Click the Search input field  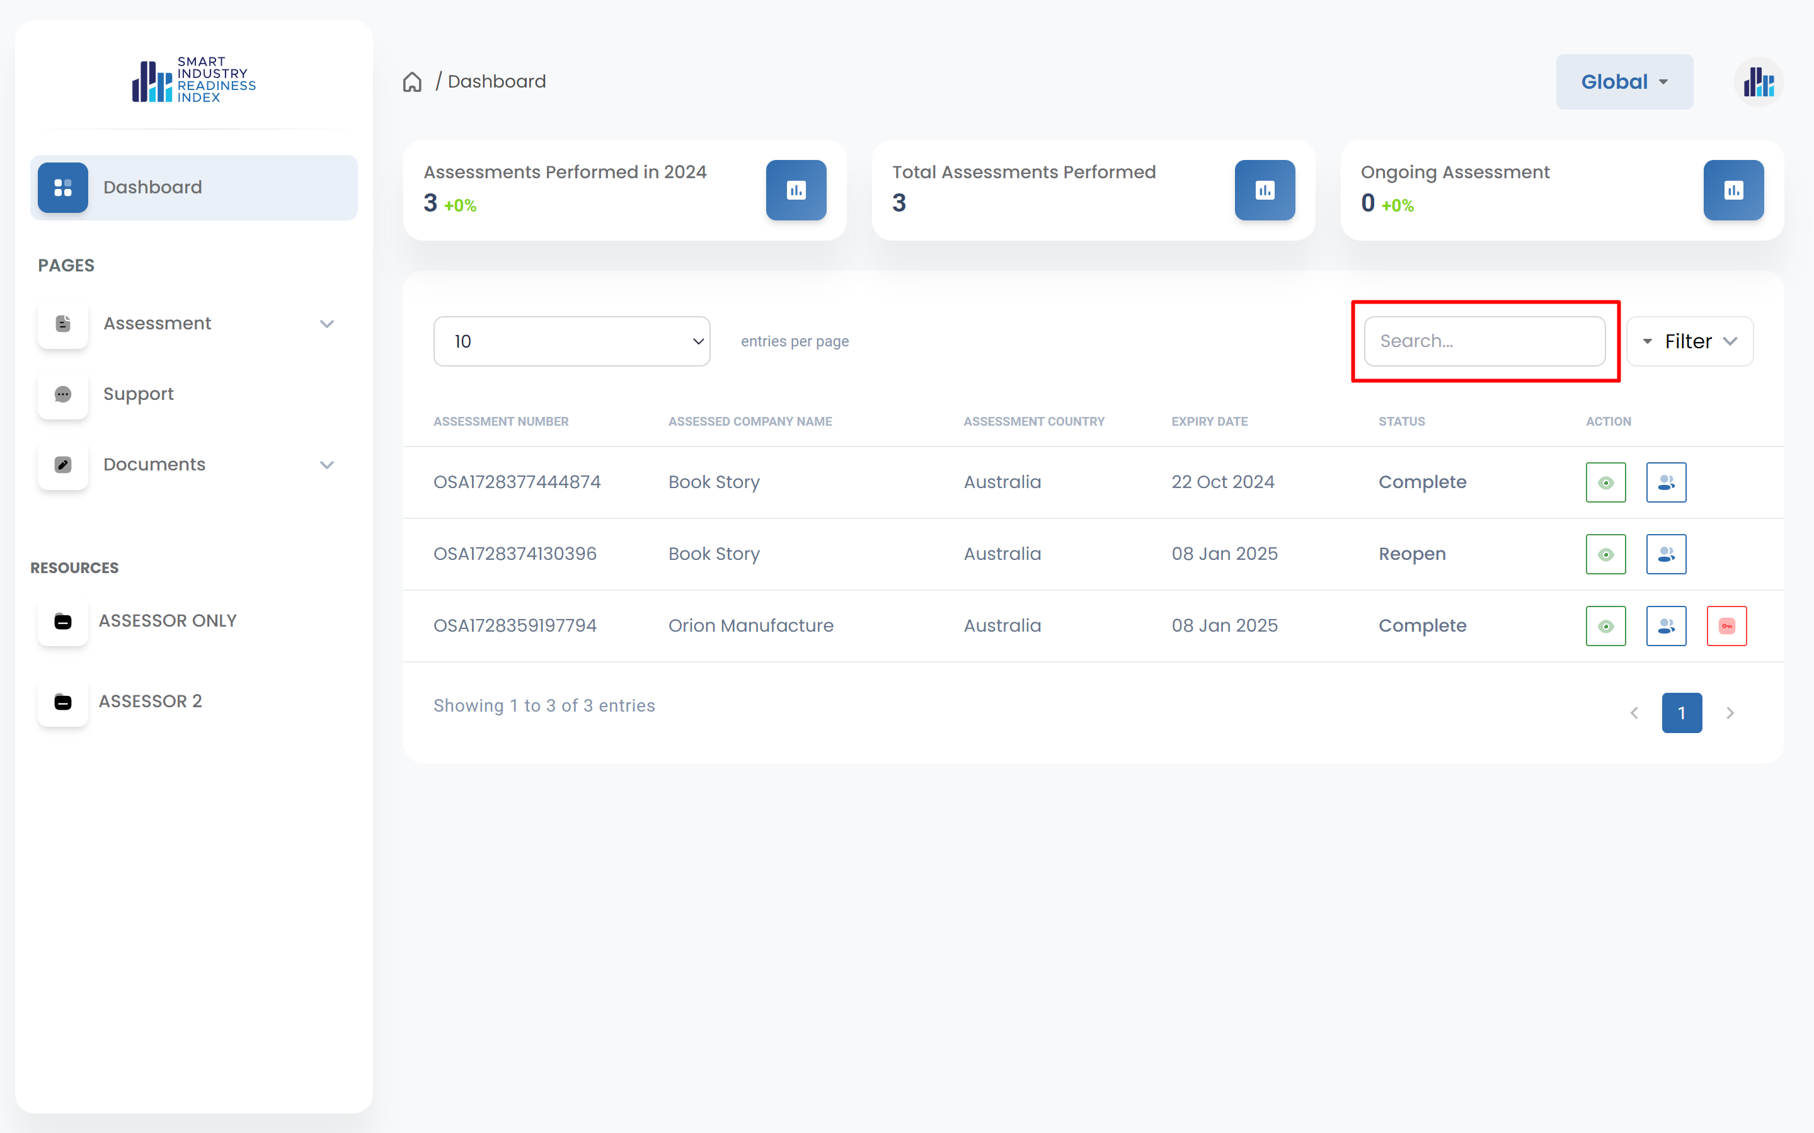[x=1483, y=342]
